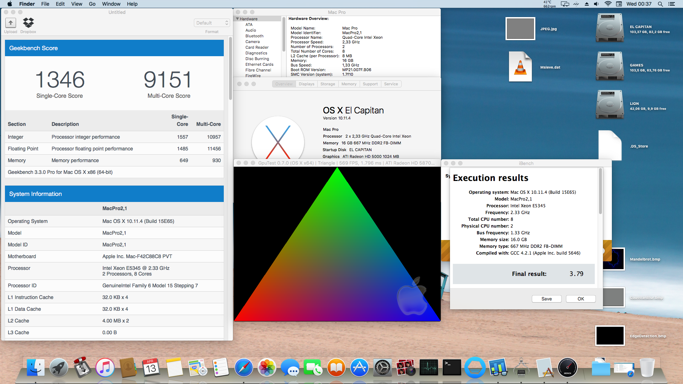Open the View menu
This screenshot has height=384, width=683.
click(77, 4)
